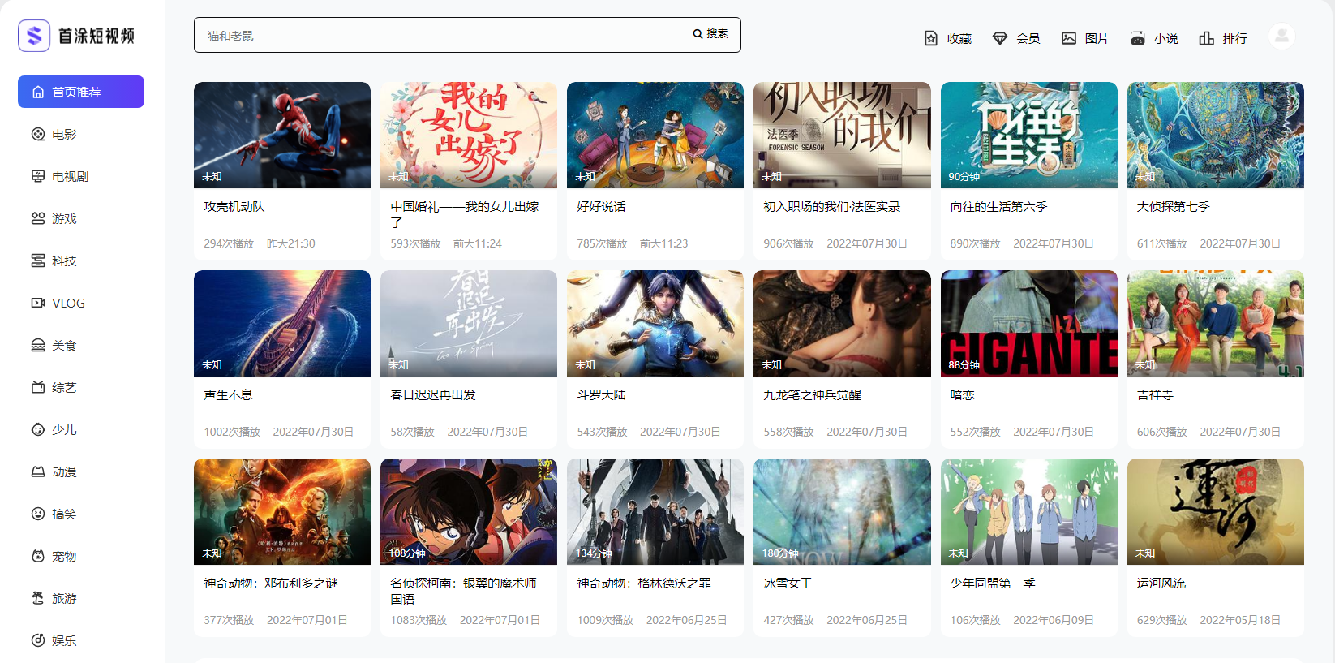Viewport: 1335px width, 663px height.
Task: Open 好好说话 video thumbnail
Action: [655, 135]
